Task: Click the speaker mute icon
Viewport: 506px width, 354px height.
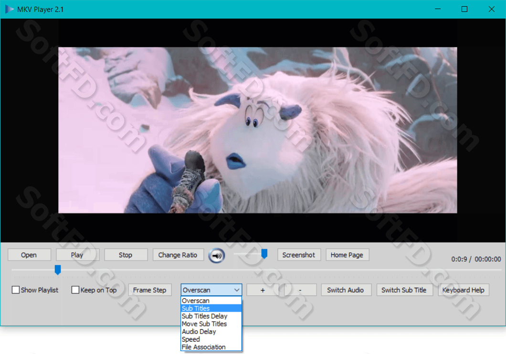Action: 217,256
